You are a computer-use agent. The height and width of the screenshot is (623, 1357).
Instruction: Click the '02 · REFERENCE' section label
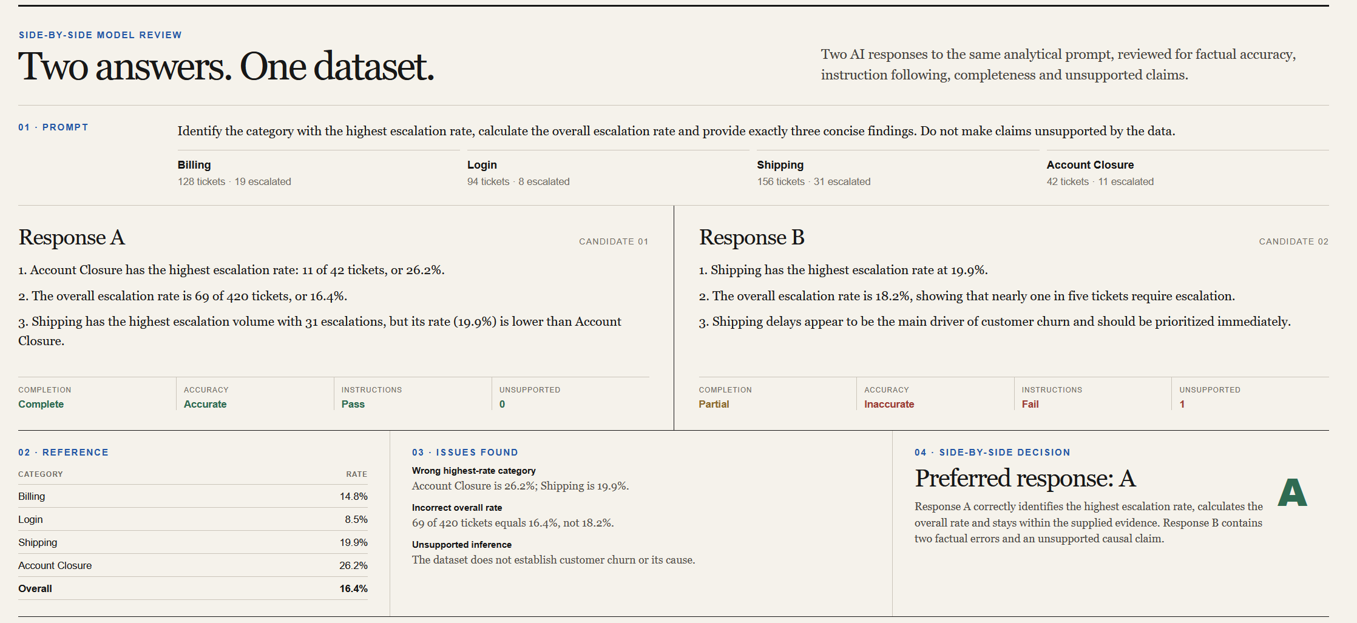click(63, 453)
